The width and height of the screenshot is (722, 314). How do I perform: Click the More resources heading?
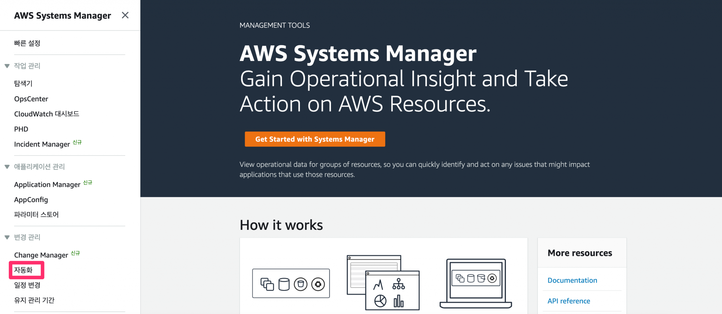tap(580, 253)
